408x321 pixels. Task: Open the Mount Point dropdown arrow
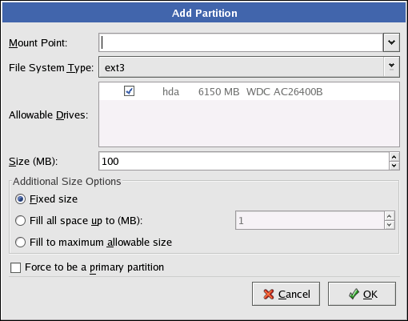391,42
